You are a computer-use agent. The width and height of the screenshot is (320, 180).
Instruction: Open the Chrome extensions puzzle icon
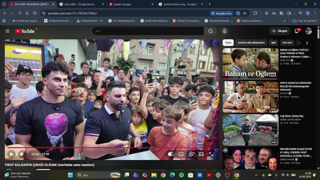(x=255, y=13)
